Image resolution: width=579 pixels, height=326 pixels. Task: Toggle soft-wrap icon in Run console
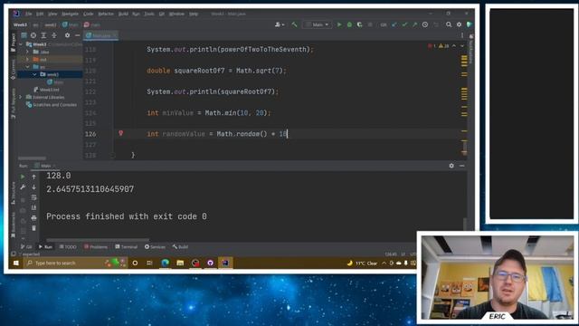click(33, 197)
